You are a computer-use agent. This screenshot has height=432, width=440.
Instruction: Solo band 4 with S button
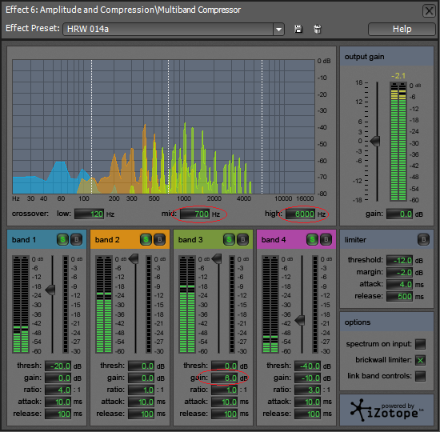pos(312,239)
